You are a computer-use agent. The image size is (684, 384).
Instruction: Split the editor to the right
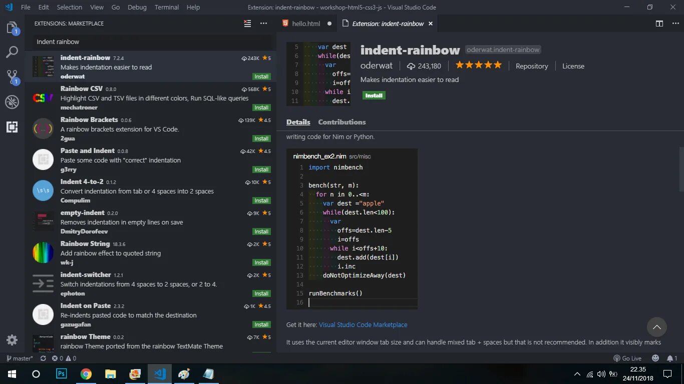click(x=659, y=23)
